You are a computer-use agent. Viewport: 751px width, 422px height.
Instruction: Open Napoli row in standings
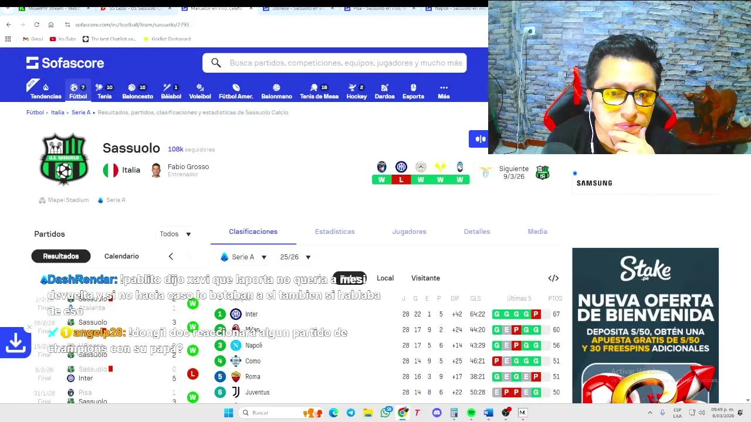click(388, 345)
